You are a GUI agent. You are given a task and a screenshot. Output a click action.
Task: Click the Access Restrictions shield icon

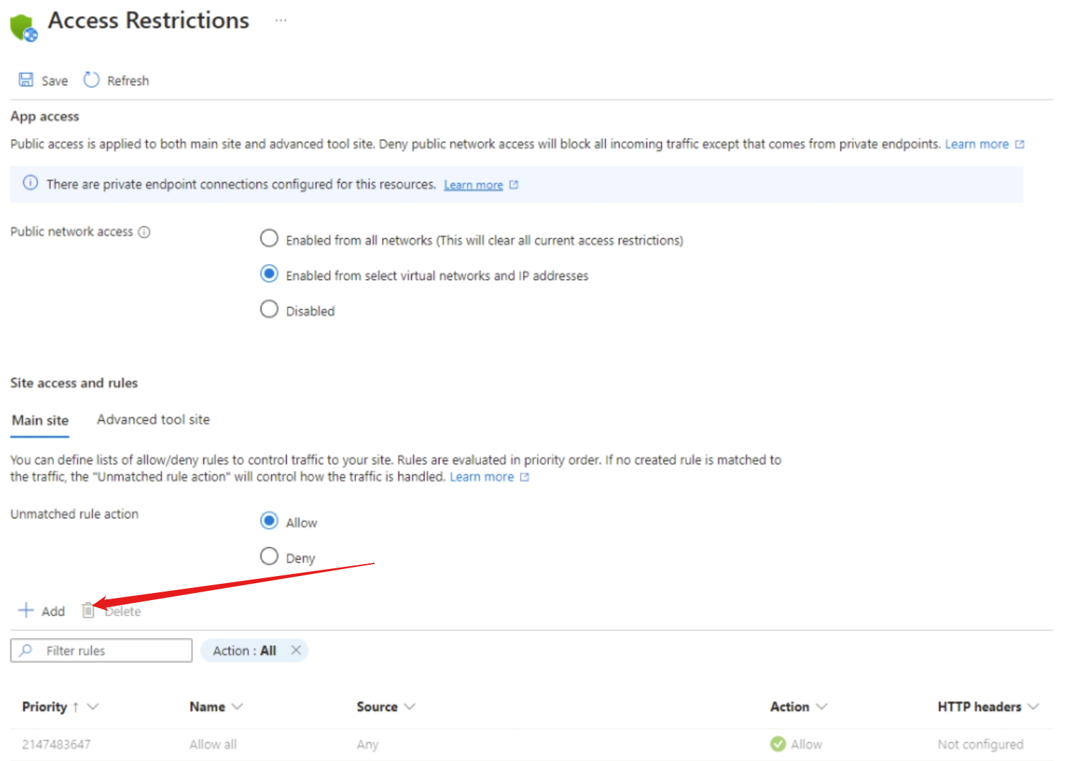[23, 28]
